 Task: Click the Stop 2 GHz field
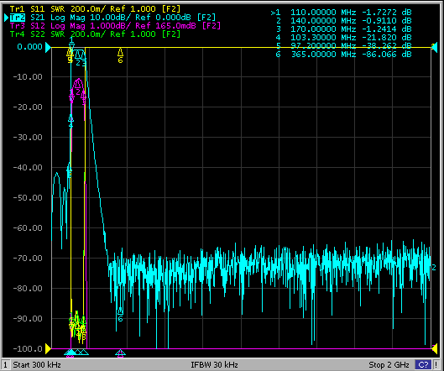click(x=389, y=365)
